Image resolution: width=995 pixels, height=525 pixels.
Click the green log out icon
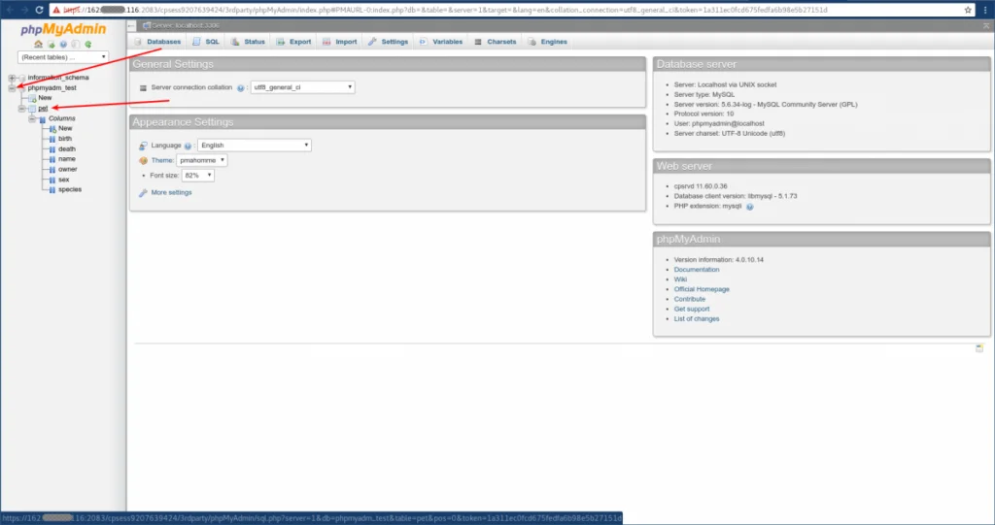click(x=51, y=44)
